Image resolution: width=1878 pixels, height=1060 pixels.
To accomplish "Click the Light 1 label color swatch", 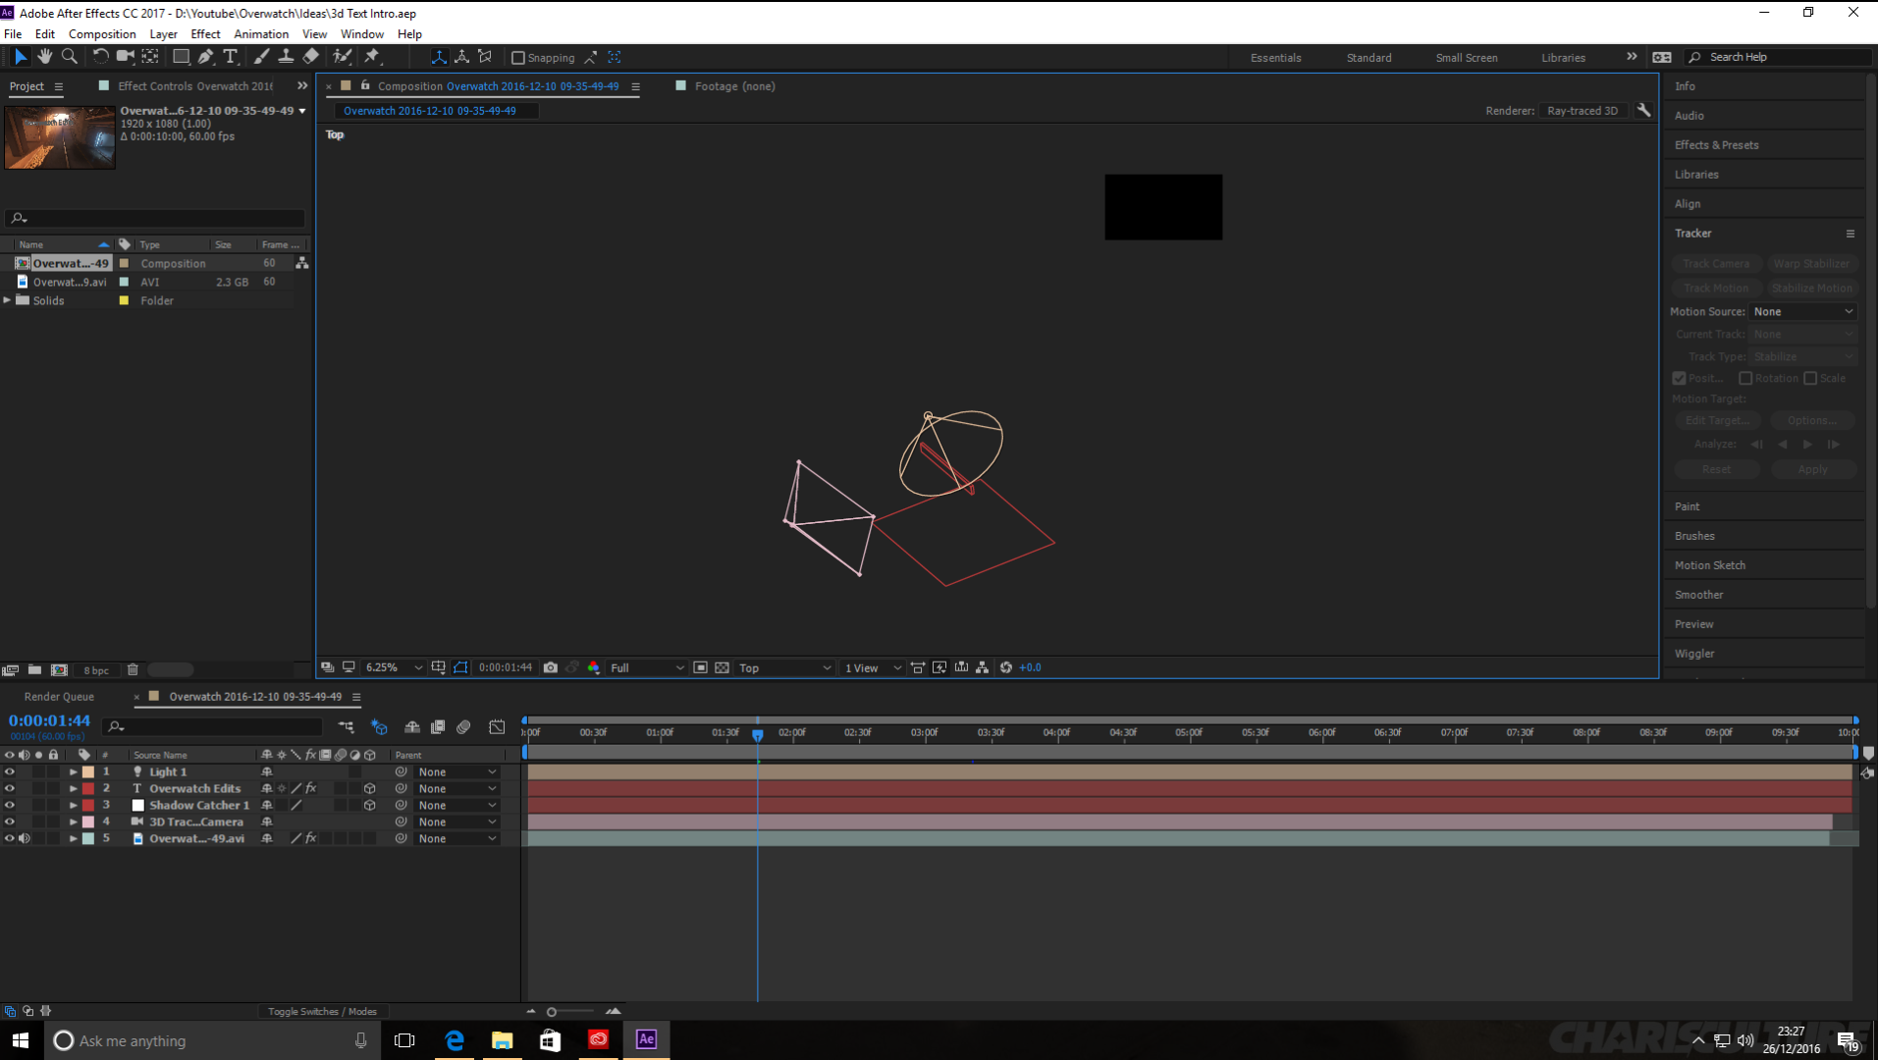I will pos(88,772).
